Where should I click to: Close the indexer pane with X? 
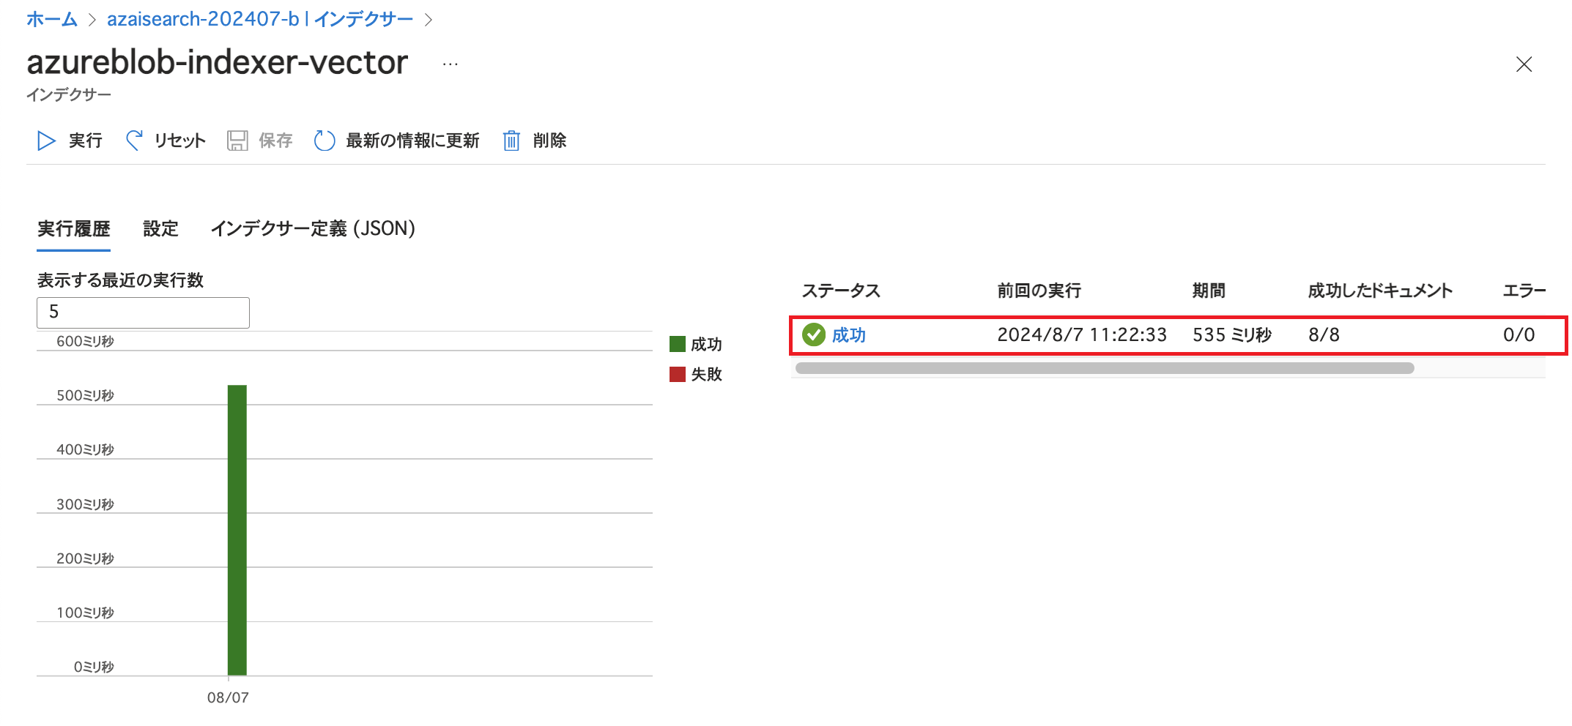(1524, 64)
